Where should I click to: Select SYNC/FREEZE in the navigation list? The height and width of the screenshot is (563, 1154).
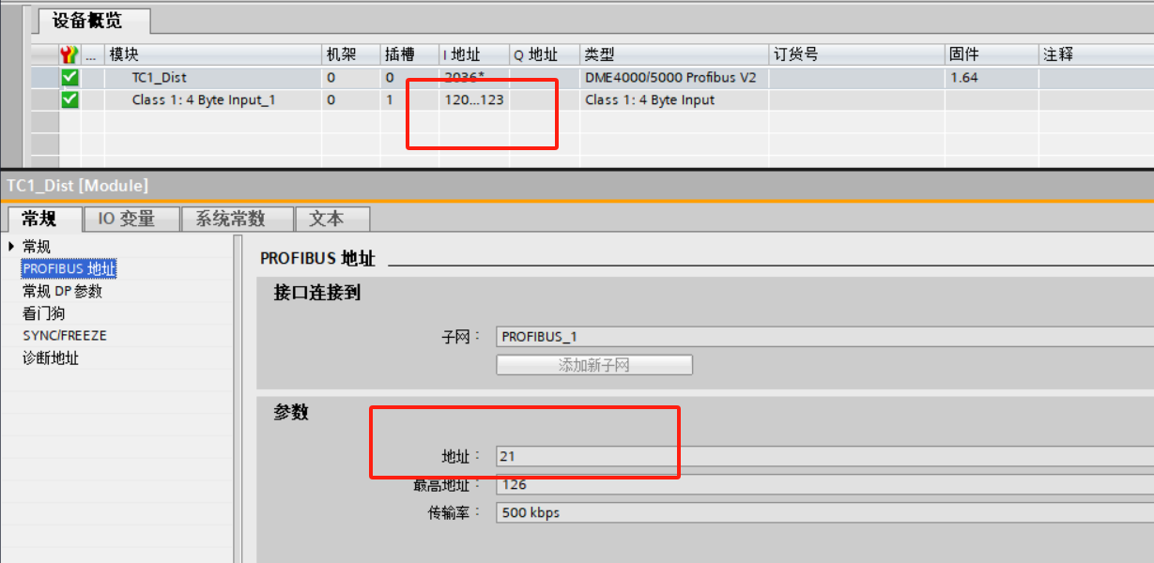click(65, 336)
